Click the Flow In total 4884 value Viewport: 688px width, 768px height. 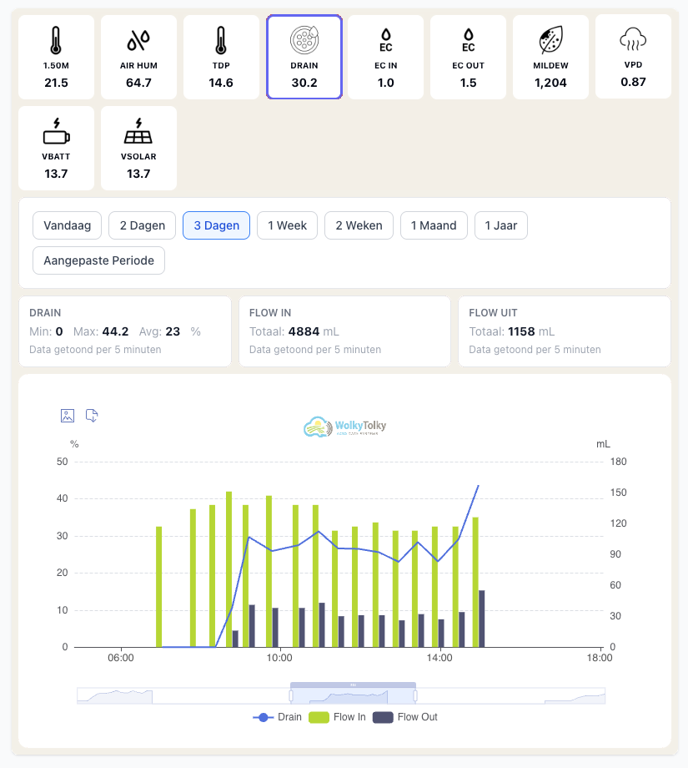[x=304, y=331]
